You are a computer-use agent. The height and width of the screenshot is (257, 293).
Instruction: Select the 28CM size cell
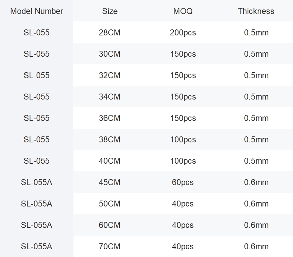click(x=110, y=33)
